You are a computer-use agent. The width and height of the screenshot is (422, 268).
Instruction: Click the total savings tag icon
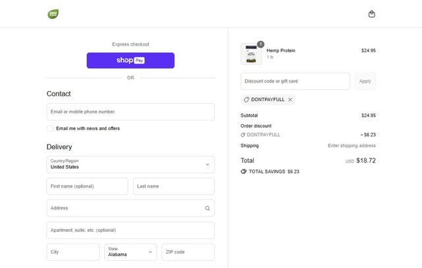[x=243, y=172]
